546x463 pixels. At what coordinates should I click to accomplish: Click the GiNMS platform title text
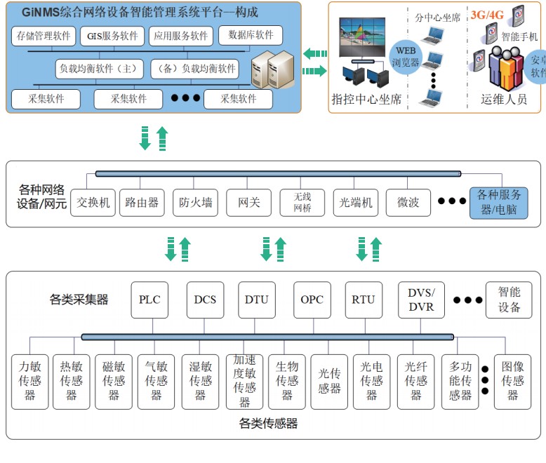(140, 12)
